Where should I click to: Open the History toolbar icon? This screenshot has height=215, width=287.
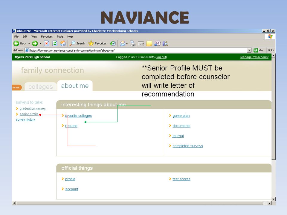113,44
